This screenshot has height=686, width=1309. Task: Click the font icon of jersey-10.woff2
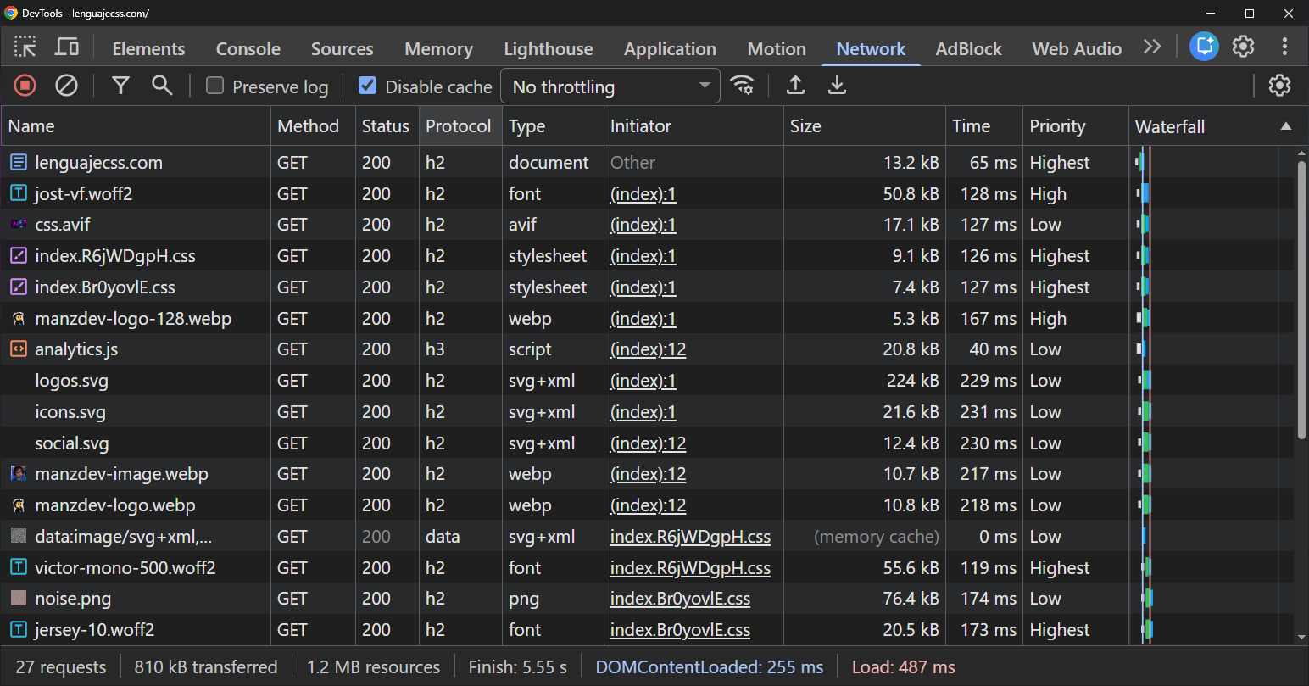[19, 629]
